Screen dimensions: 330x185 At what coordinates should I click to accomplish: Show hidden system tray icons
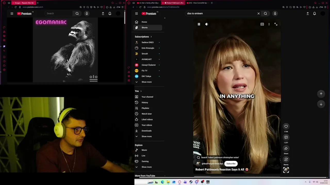(x=306, y=182)
